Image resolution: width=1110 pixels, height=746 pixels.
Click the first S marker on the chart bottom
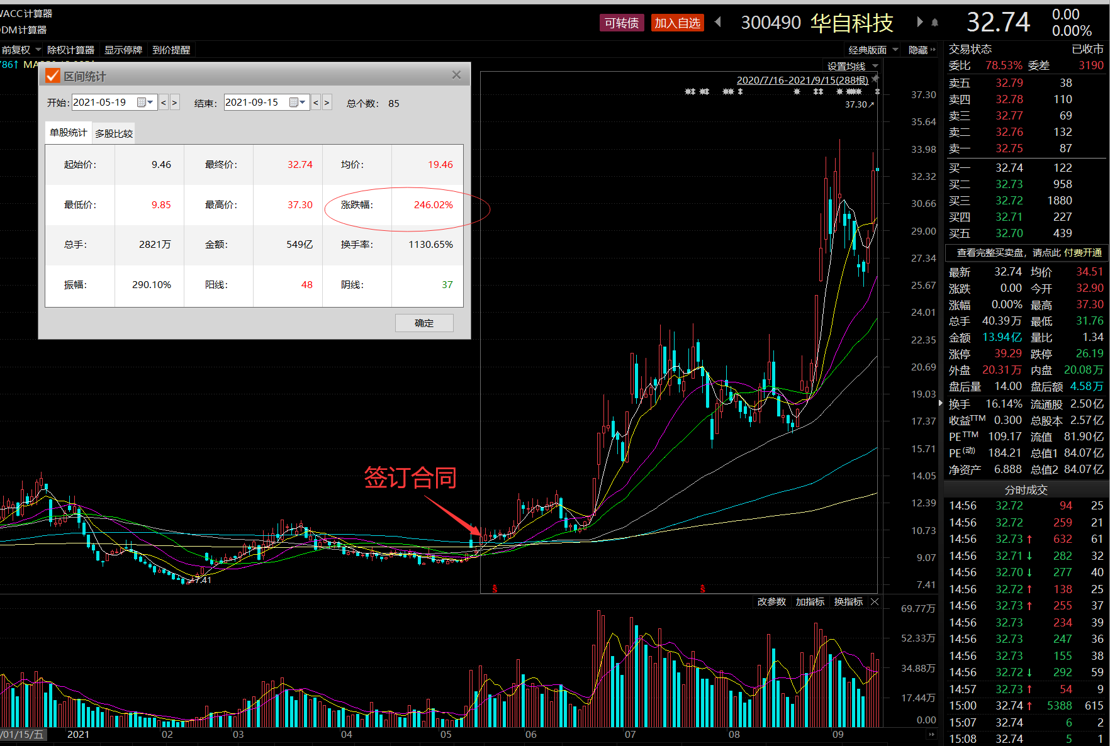(x=495, y=589)
